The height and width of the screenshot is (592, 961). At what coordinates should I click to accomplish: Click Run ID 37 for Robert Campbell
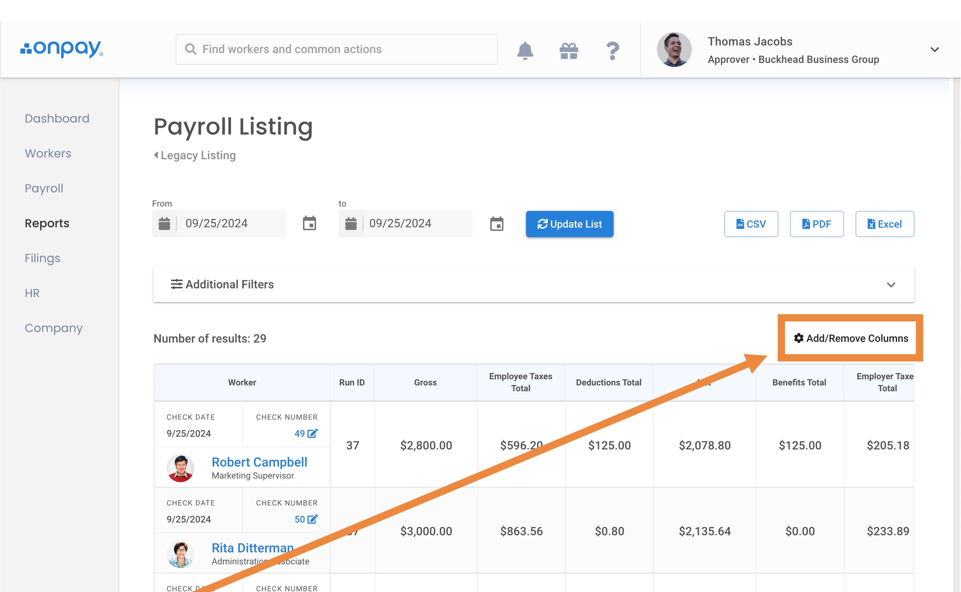tap(352, 445)
